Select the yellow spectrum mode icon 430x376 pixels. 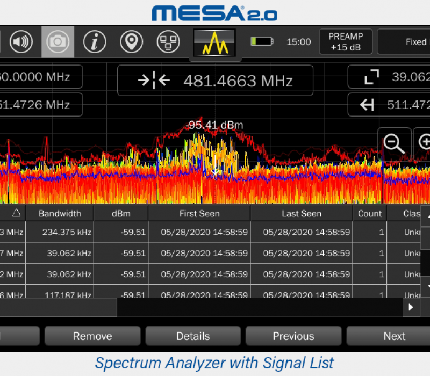pos(214,42)
